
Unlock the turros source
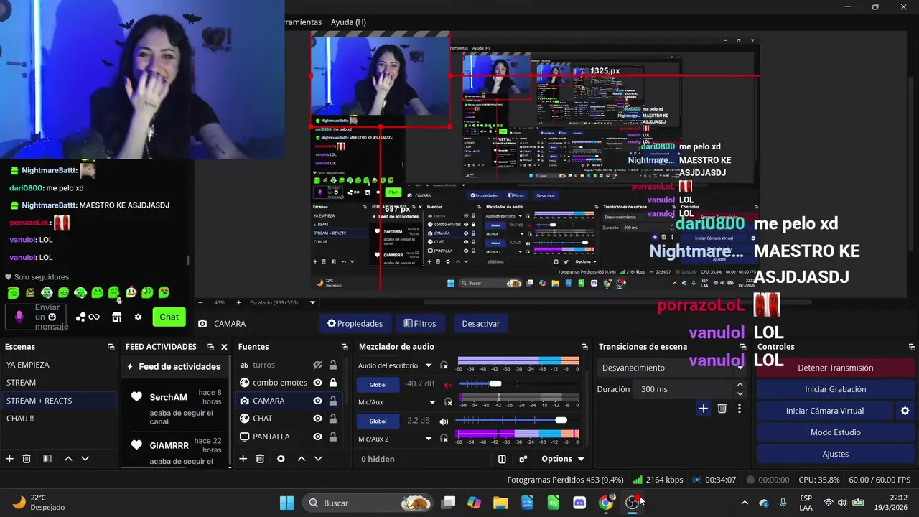pos(332,365)
